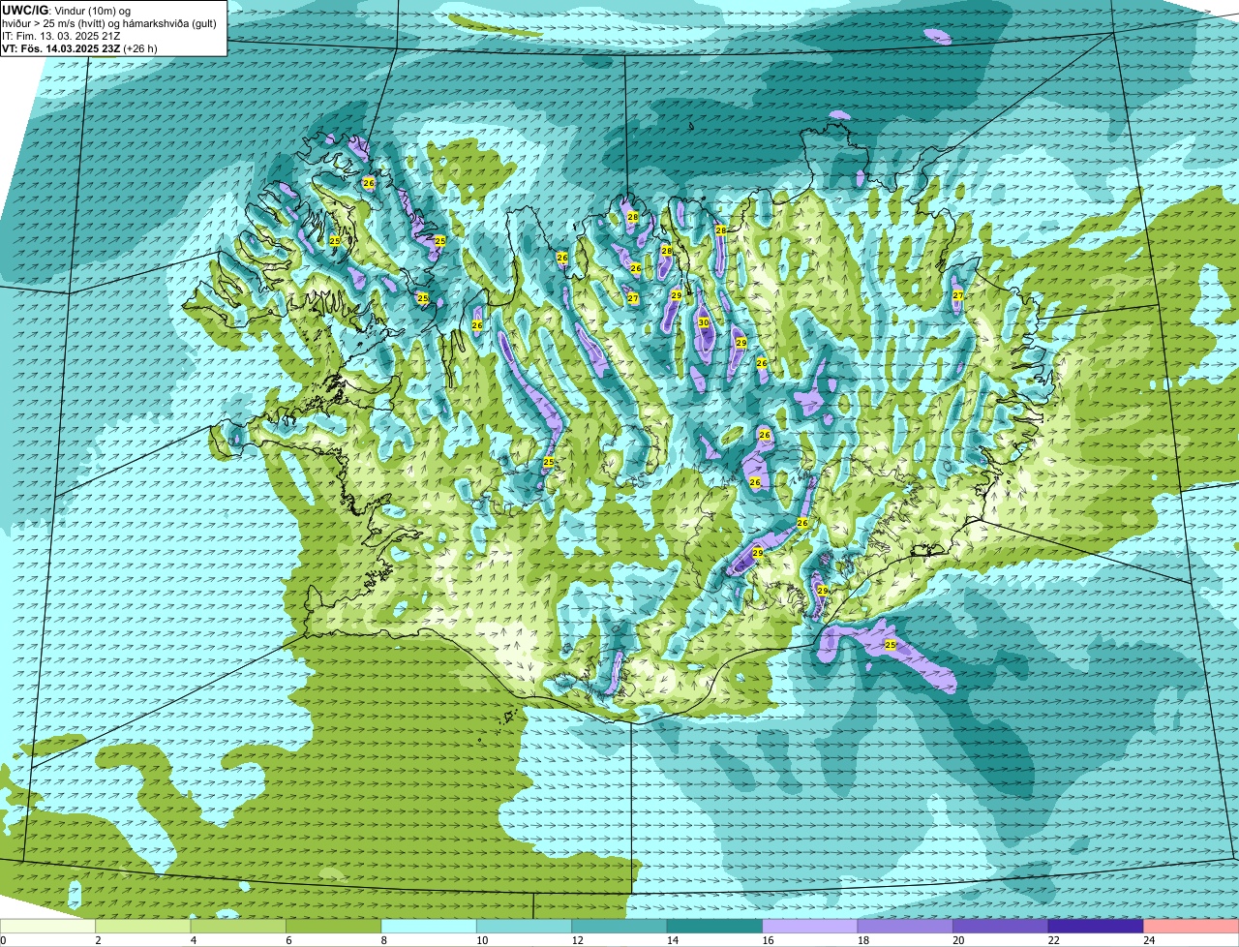Click the legend scale number "6"
1239x947 pixels.
point(288,940)
